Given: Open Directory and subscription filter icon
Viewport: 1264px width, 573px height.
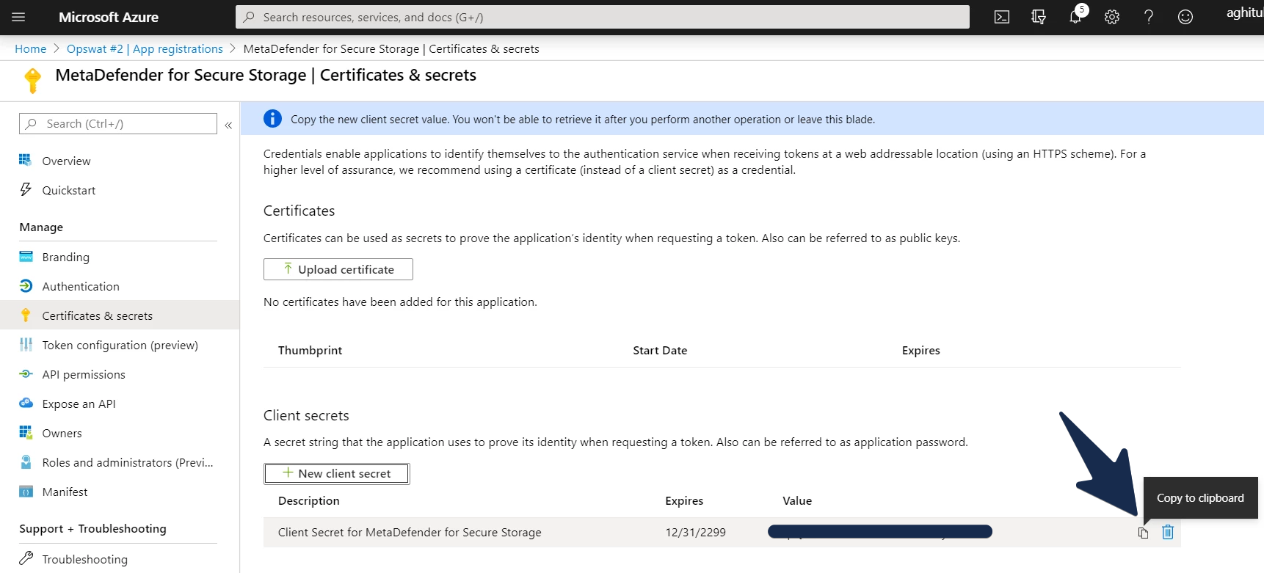Looking at the screenshot, I should (x=1039, y=17).
